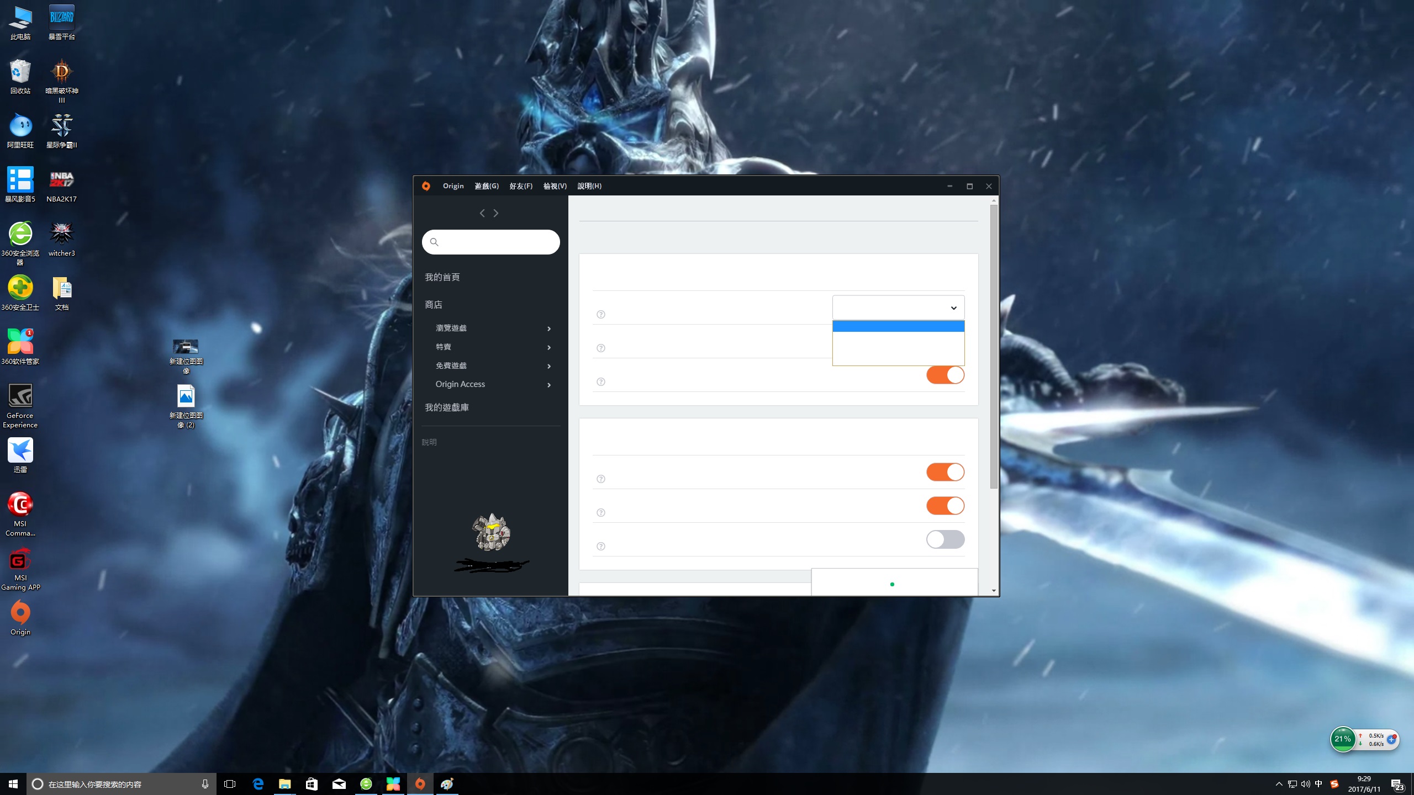Expand the Origin Access submenu
The width and height of the screenshot is (1414, 795).
[548, 385]
